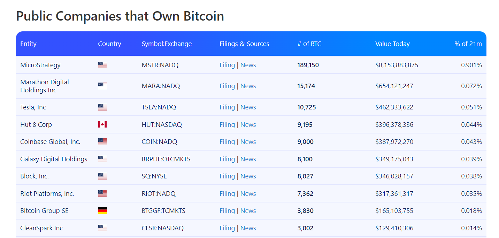499x238 pixels.
Task: View the Tesla Filing link
Action: (227, 107)
